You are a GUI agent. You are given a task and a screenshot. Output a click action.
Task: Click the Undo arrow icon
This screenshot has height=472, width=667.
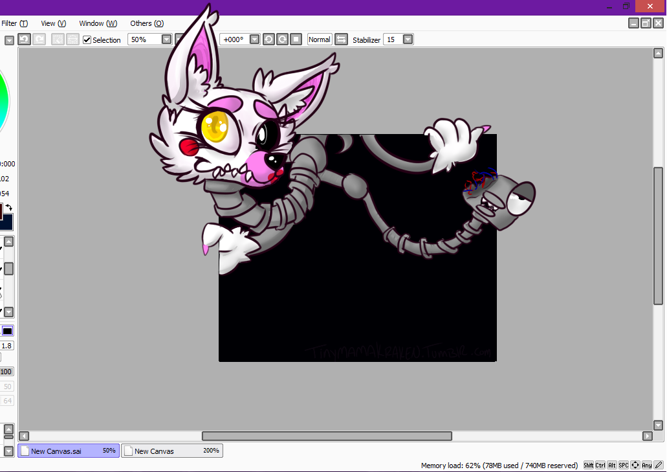pyautogui.click(x=24, y=39)
